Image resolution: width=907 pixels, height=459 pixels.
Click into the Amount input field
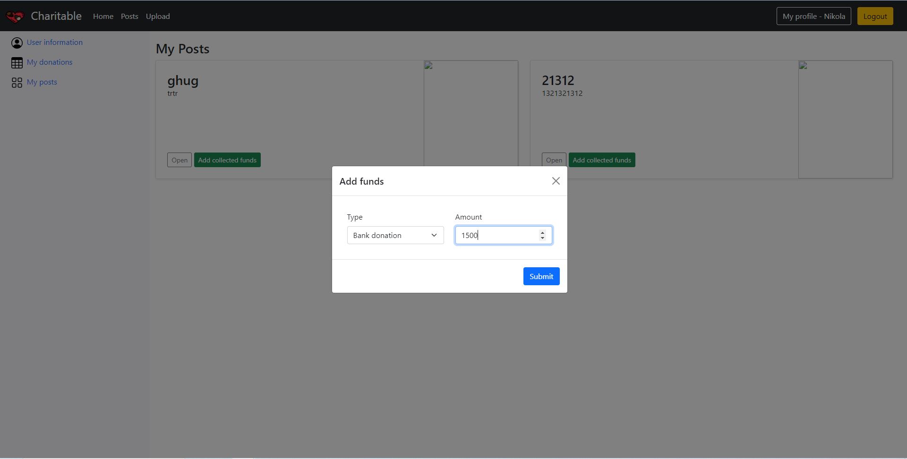point(496,235)
